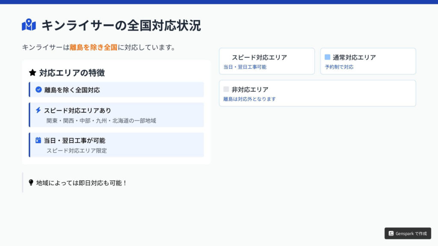438x246 pixels.
Task: Click the map marker icon beside the title
Action: click(x=29, y=25)
